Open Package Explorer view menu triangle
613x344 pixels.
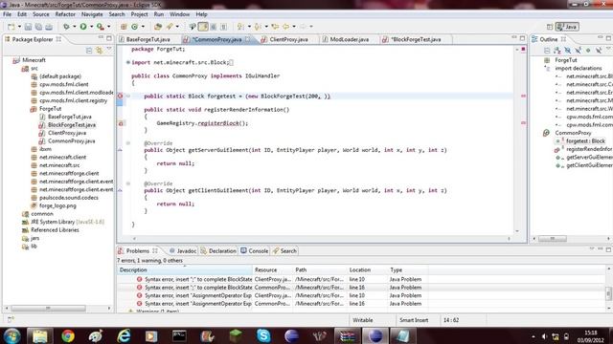109,50
